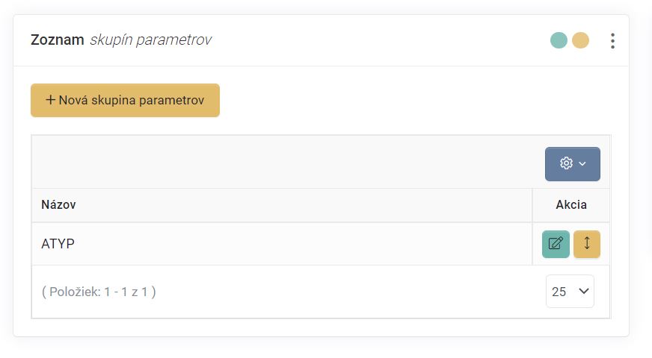Click the plus icon on the new group button
652x358 pixels.
point(51,100)
